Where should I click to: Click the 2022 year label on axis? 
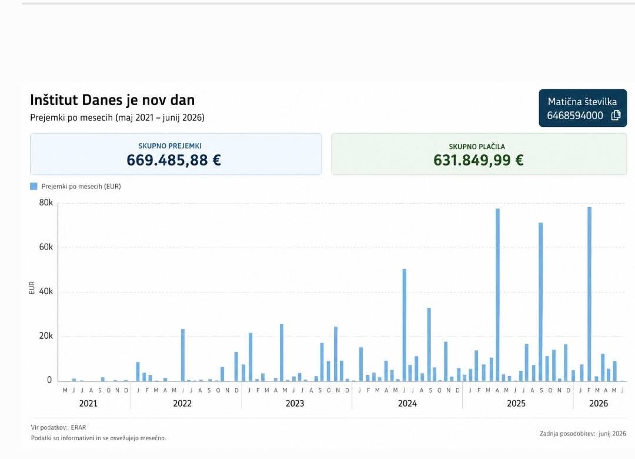click(x=182, y=404)
